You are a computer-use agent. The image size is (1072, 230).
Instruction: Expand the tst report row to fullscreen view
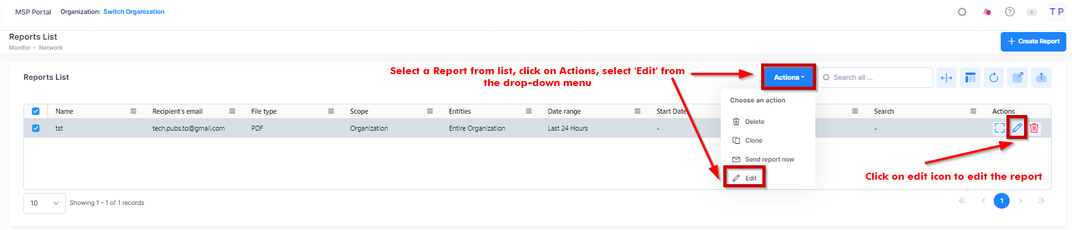click(999, 128)
